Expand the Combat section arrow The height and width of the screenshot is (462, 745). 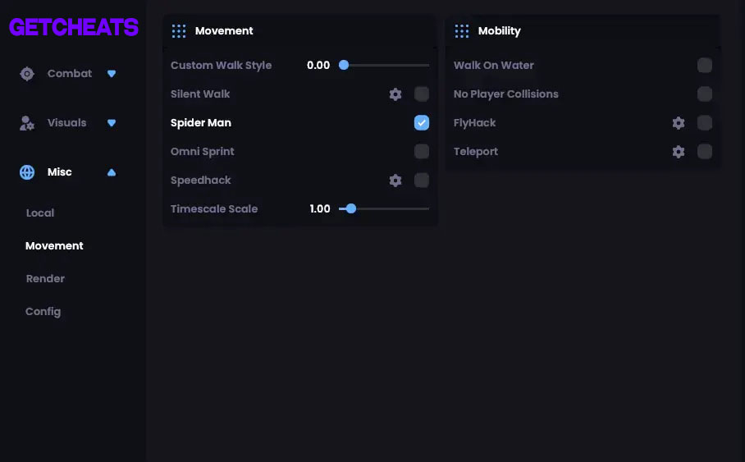tap(112, 74)
